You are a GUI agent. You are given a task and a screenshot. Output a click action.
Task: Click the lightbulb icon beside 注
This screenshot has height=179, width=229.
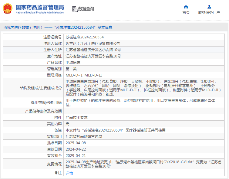pyautogui.click(x=56, y=173)
